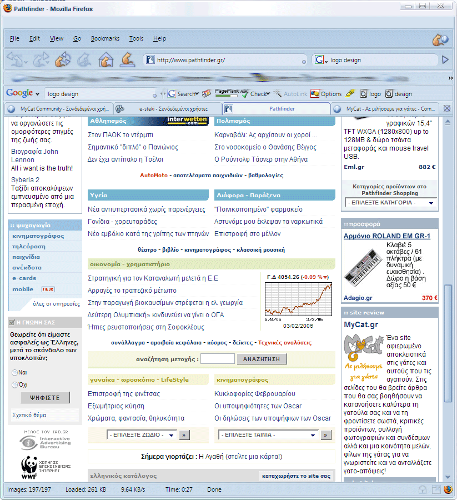Open the Bookmarks menu
Screen dimensions: 457x500
click(105, 38)
